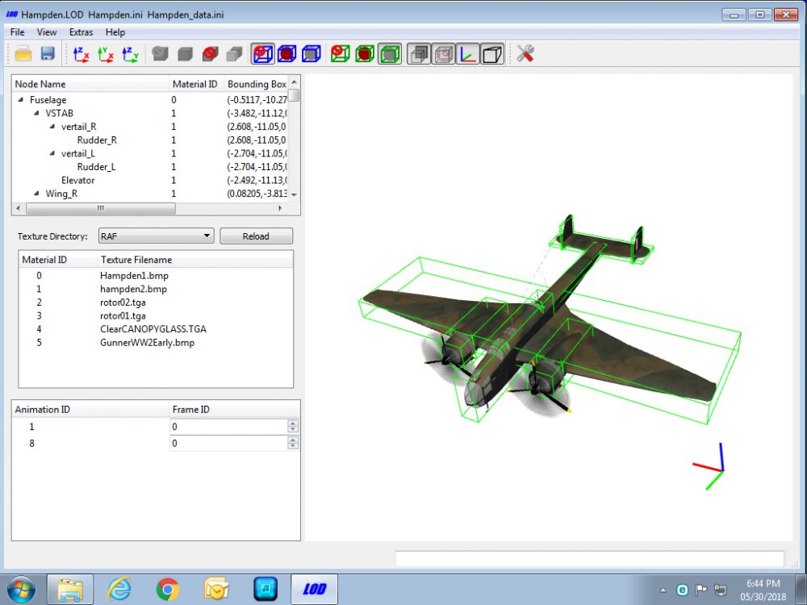Open the Texture Directory RAF dropdown
The image size is (807, 605).
[156, 236]
